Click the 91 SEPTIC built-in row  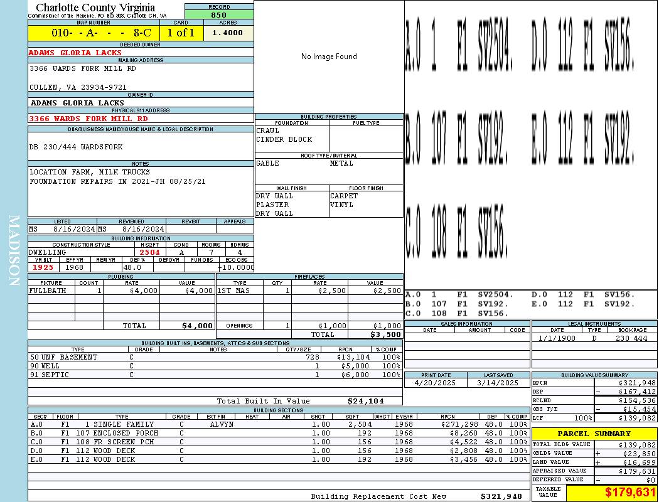coord(215,375)
